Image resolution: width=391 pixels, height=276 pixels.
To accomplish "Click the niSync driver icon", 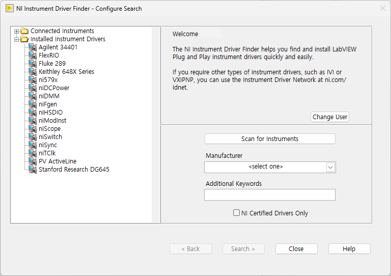I will click(33, 145).
